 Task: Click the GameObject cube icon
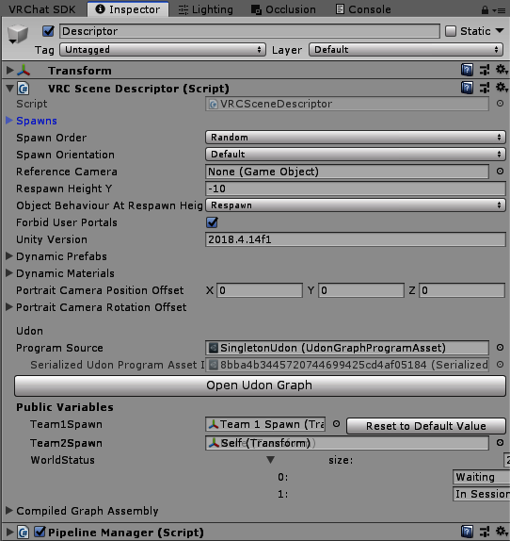coord(17,34)
